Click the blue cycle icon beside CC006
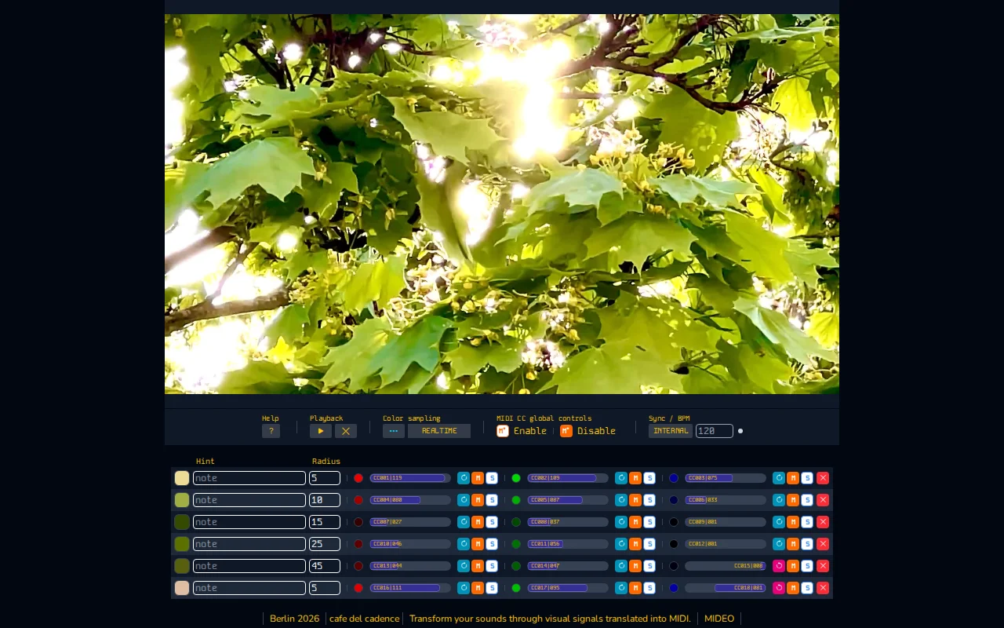The image size is (1004, 628). [779, 500]
